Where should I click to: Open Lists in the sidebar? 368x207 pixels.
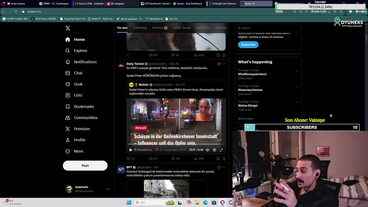click(74, 95)
